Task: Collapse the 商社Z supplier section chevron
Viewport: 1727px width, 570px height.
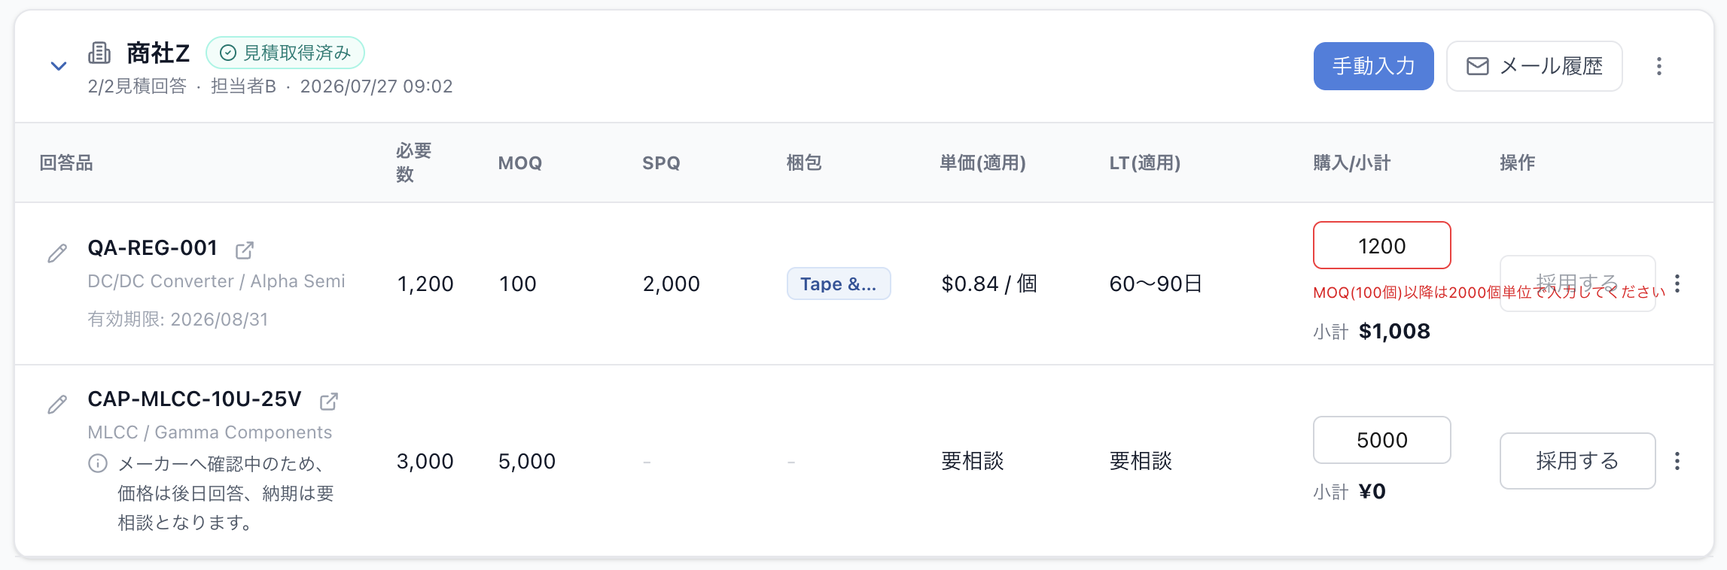Action: click(x=59, y=66)
